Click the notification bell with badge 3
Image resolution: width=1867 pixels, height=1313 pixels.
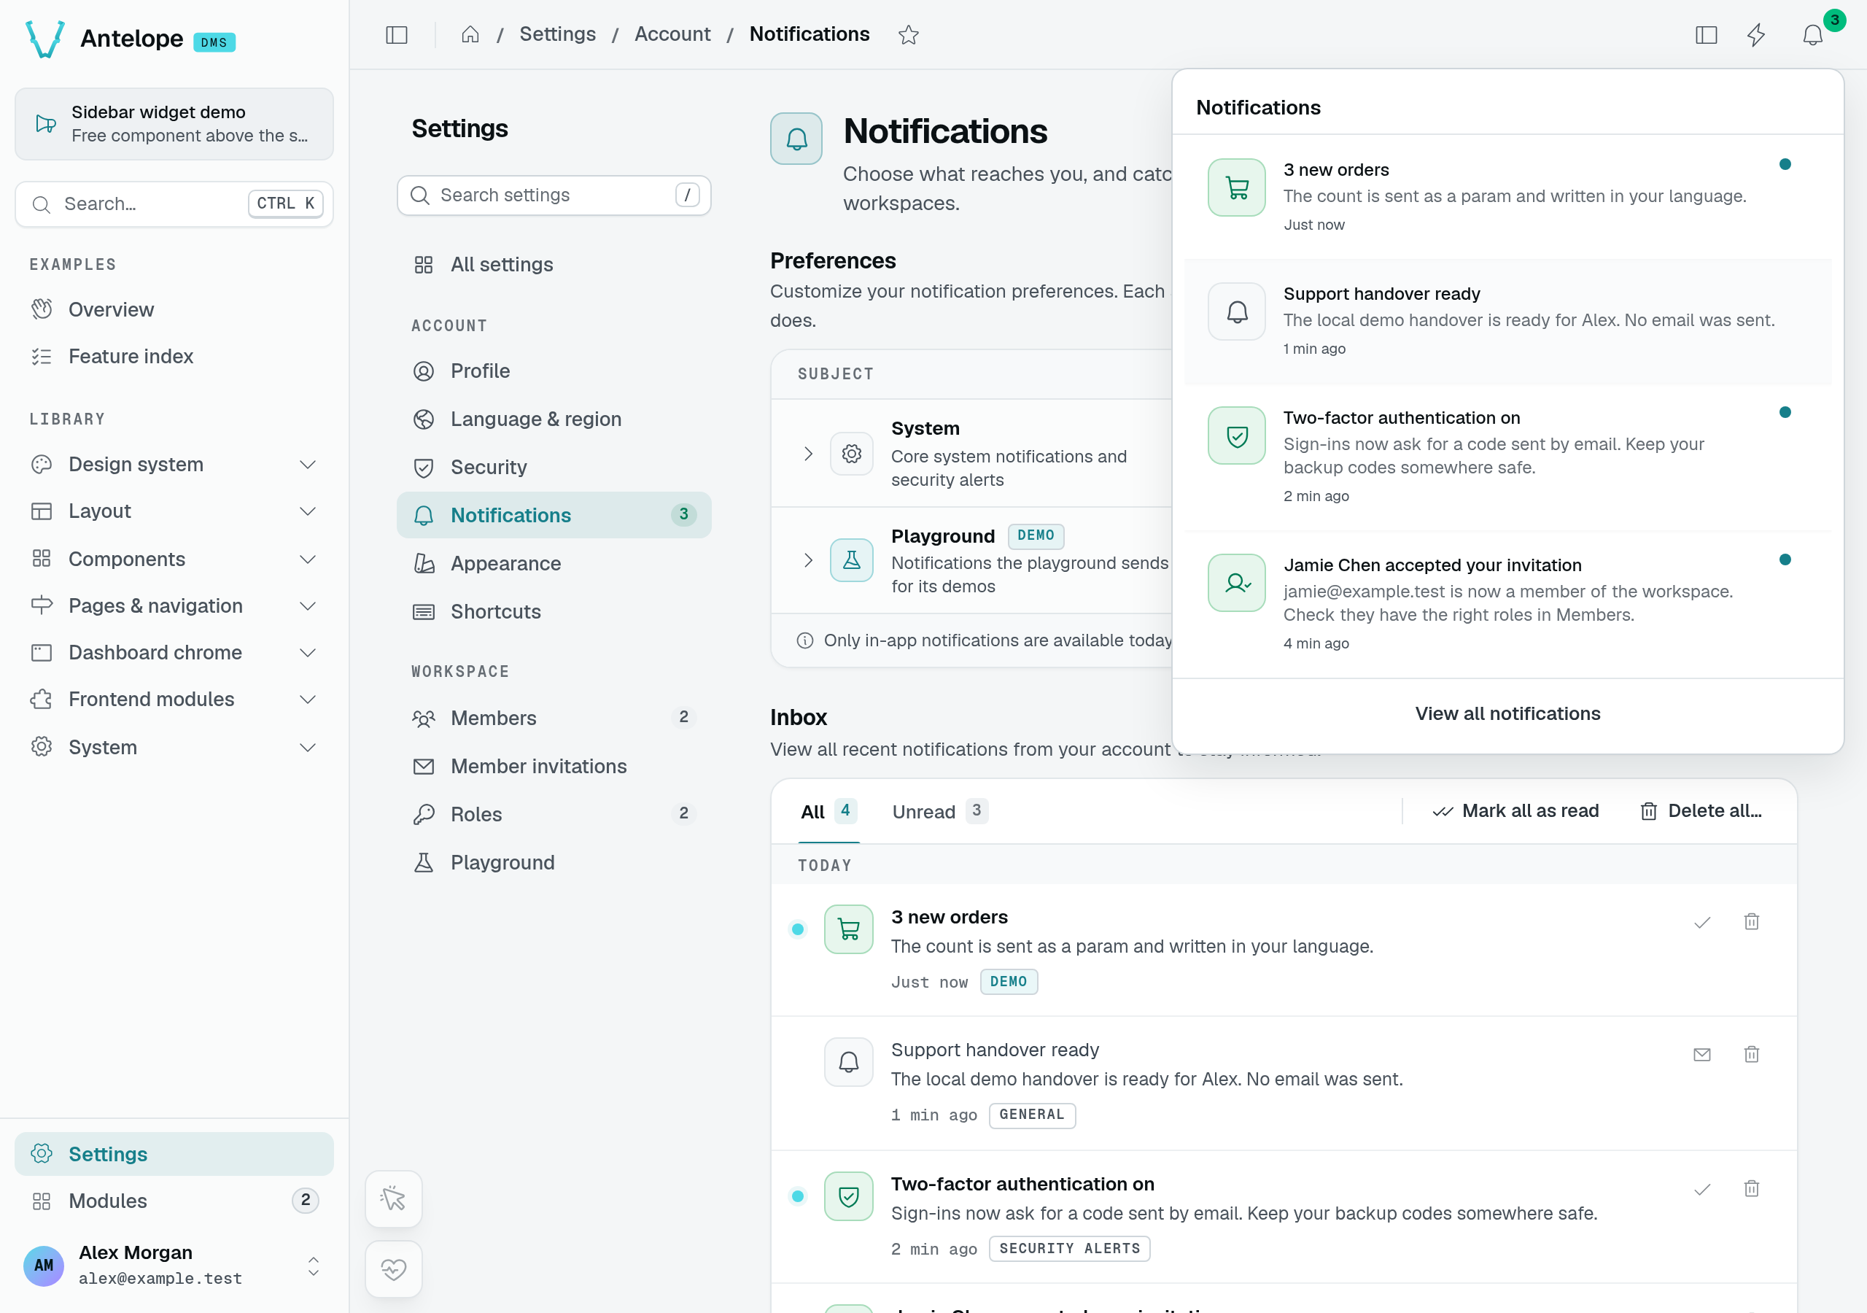(x=1813, y=35)
